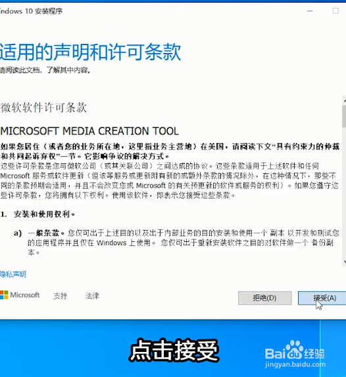Maximize the Windows 10 setup window
The width and height of the screenshot is (346, 377).
[335, 11]
